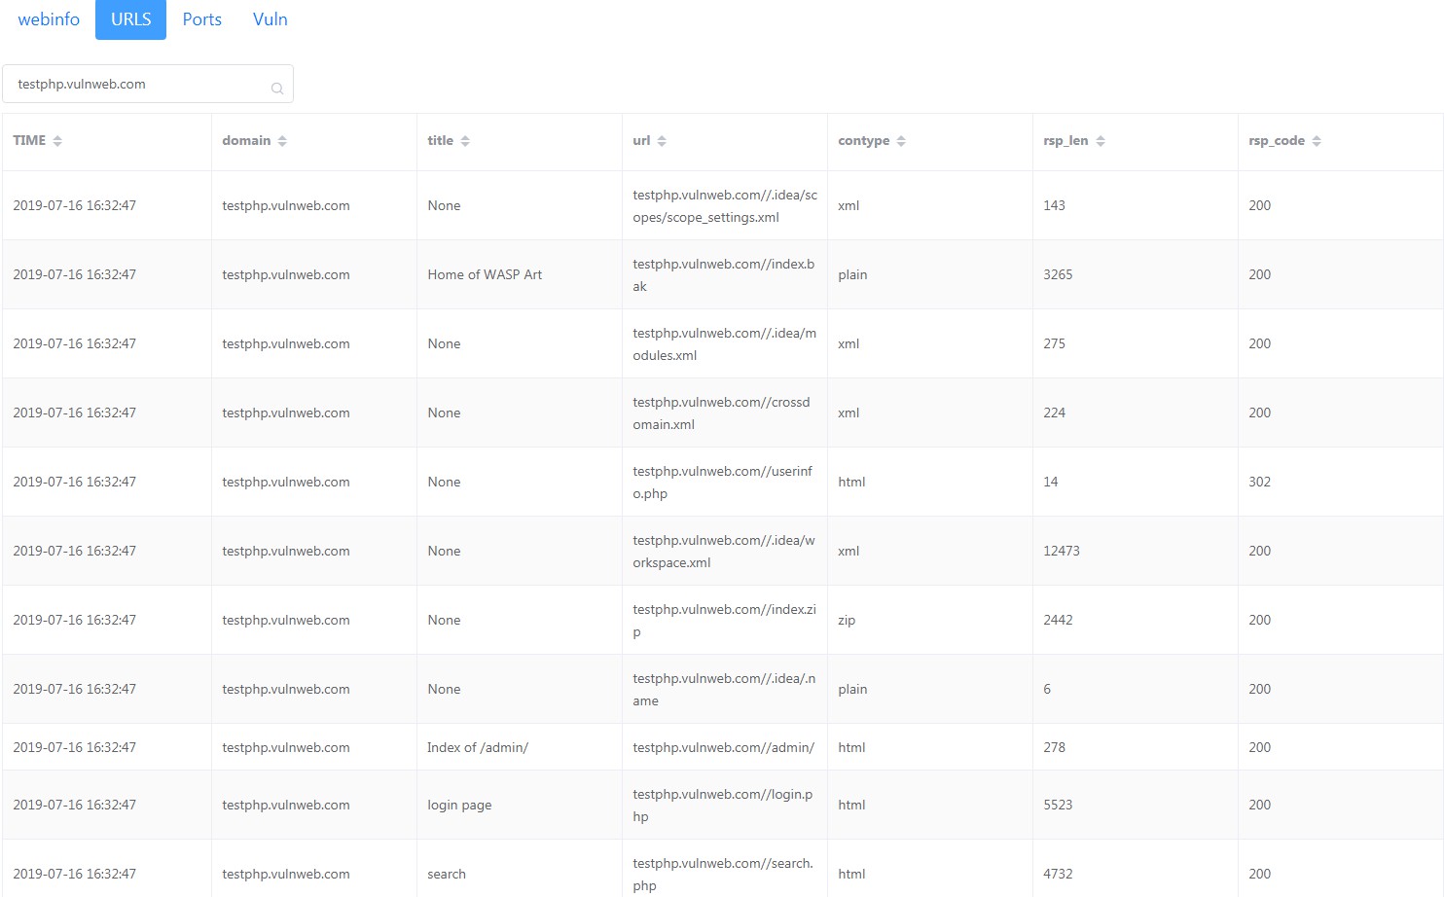Click html contype in userinfo.php row

pos(851,482)
